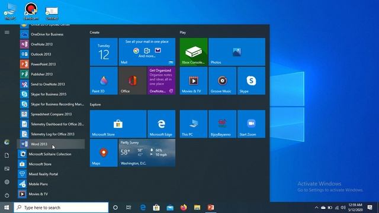Select the Bandicam desktop icon
Viewport: 379px width, 213px height.
click(31, 11)
